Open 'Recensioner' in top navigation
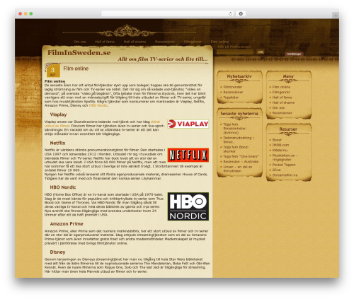This screenshot has height=299, width=354. [x=165, y=42]
